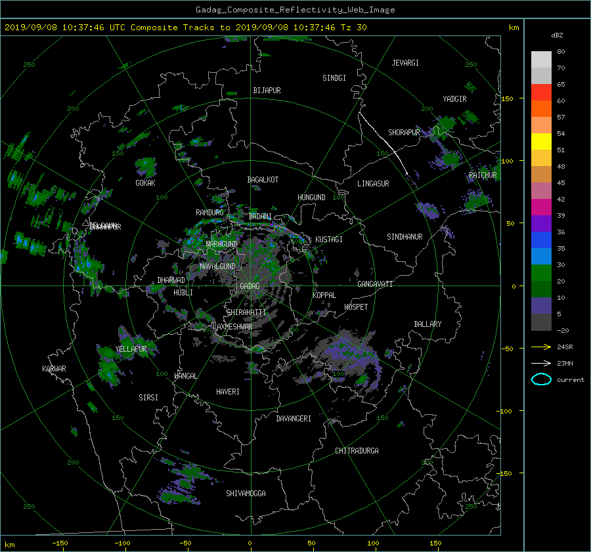Select the magenta 39 dBZ color swatch
Image resolution: width=591 pixels, height=552 pixels.
coord(541,207)
